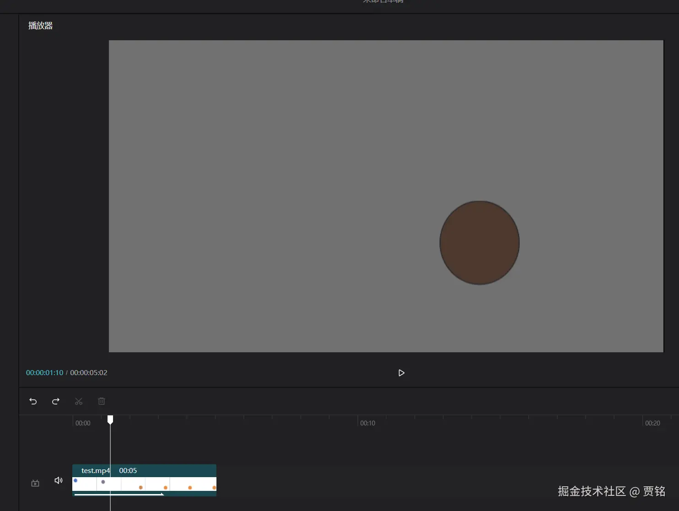Click the 播放器 panel title
The height and width of the screenshot is (511, 679).
click(40, 26)
